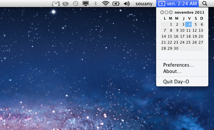Screen dimensions: 214x130
Task: Click date 6 in the calendar
Action: click(202, 24)
